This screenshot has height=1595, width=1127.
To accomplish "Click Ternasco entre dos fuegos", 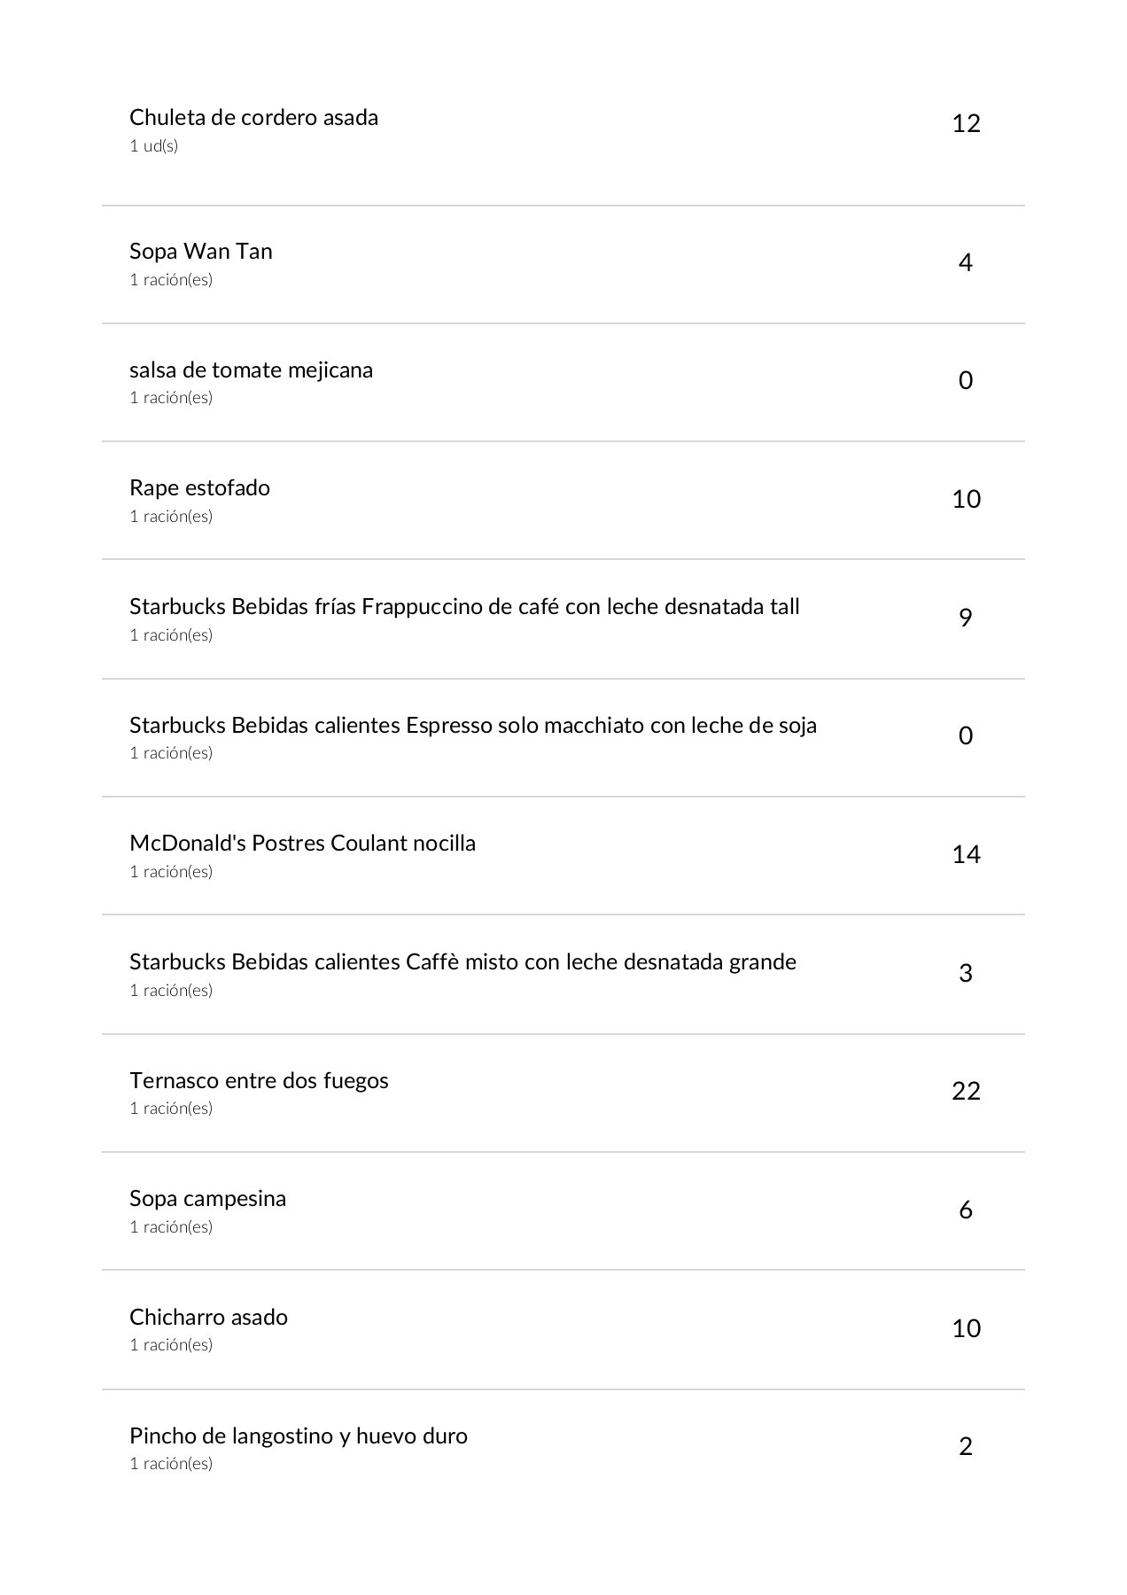I will tap(259, 1081).
